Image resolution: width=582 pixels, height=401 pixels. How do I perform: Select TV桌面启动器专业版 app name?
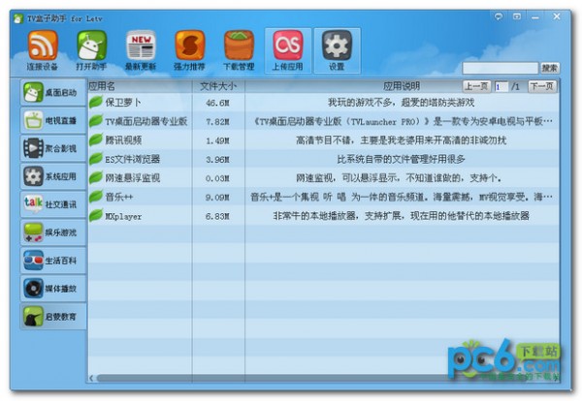[146, 121]
